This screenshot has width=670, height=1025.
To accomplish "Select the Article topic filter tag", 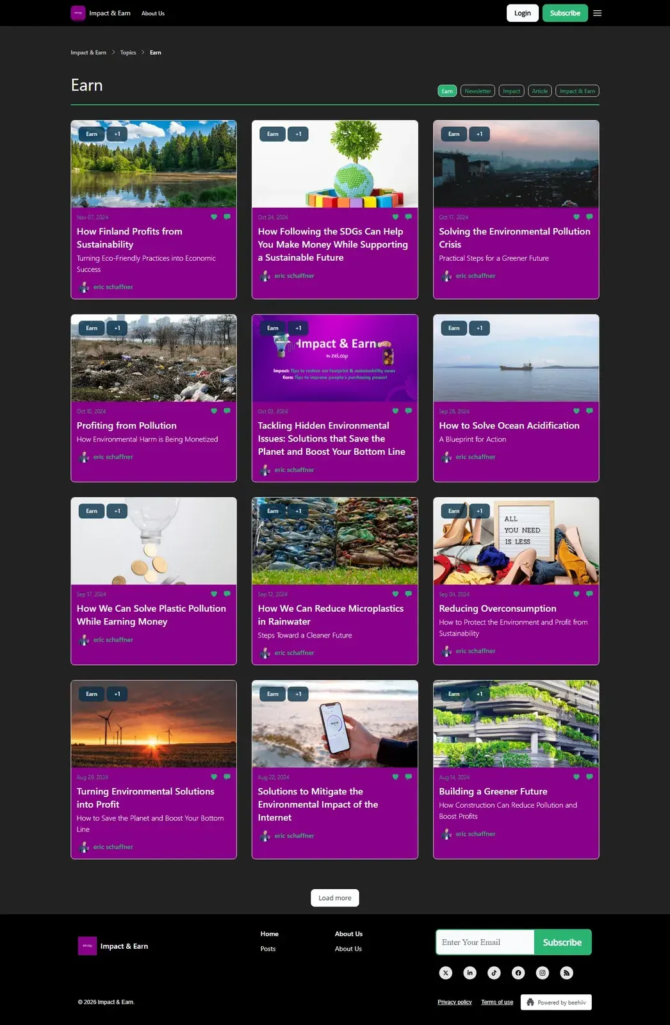I will point(540,91).
